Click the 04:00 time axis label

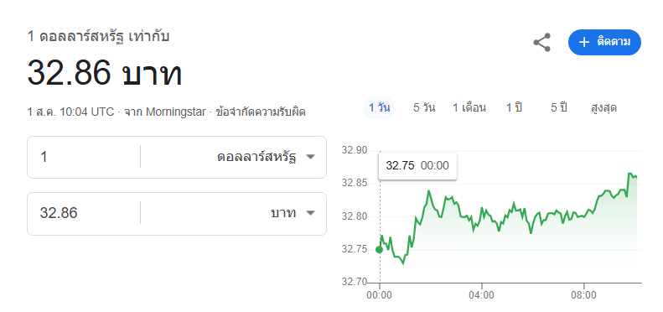click(x=482, y=295)
